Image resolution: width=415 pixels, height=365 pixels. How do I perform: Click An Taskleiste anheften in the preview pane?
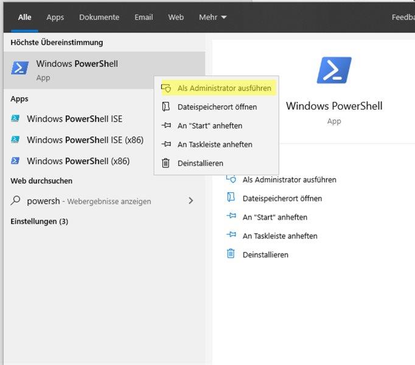(x=280, y=236)
